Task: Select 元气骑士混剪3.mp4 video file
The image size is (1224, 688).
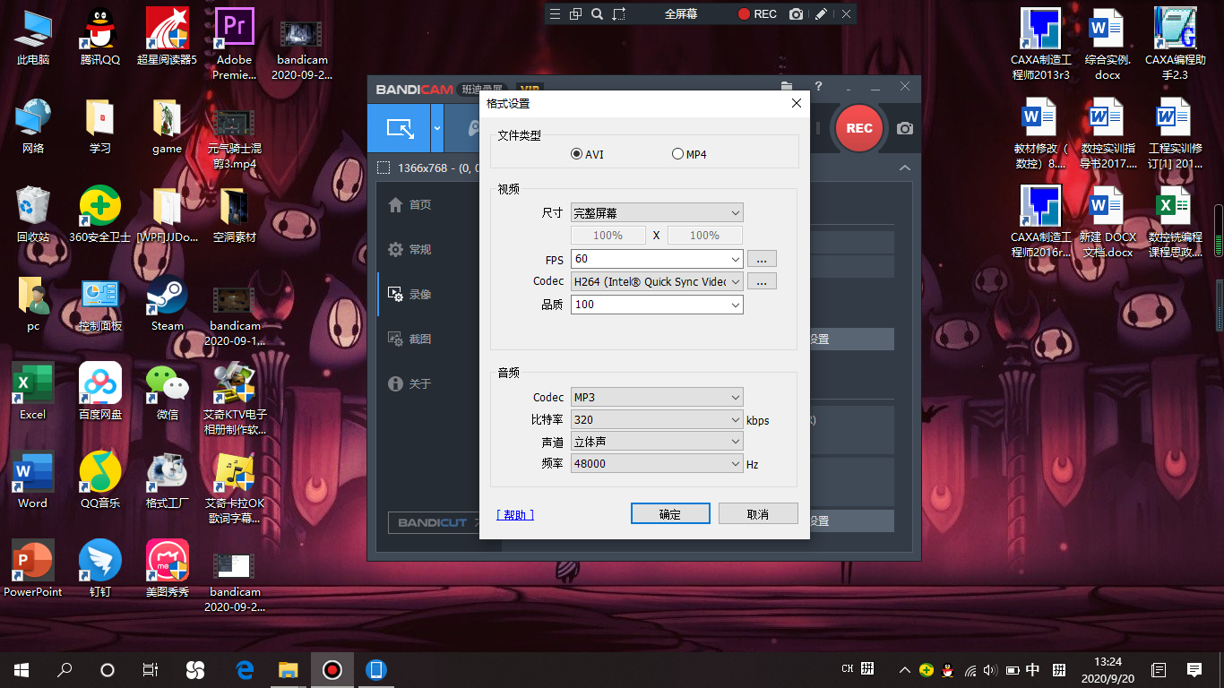Action: click(234, 139)
